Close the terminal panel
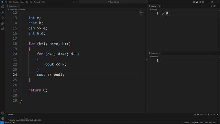 coord(217,115)
